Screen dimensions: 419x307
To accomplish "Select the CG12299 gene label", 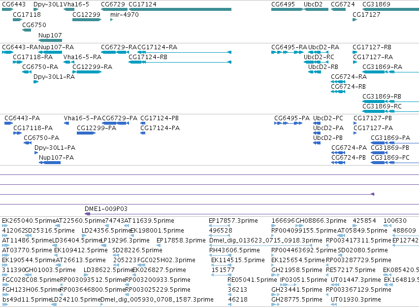I will point(86,14).
